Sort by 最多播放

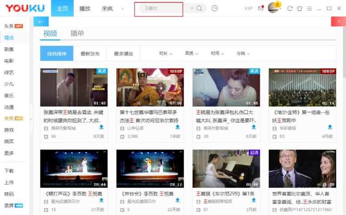click(123, 54)
